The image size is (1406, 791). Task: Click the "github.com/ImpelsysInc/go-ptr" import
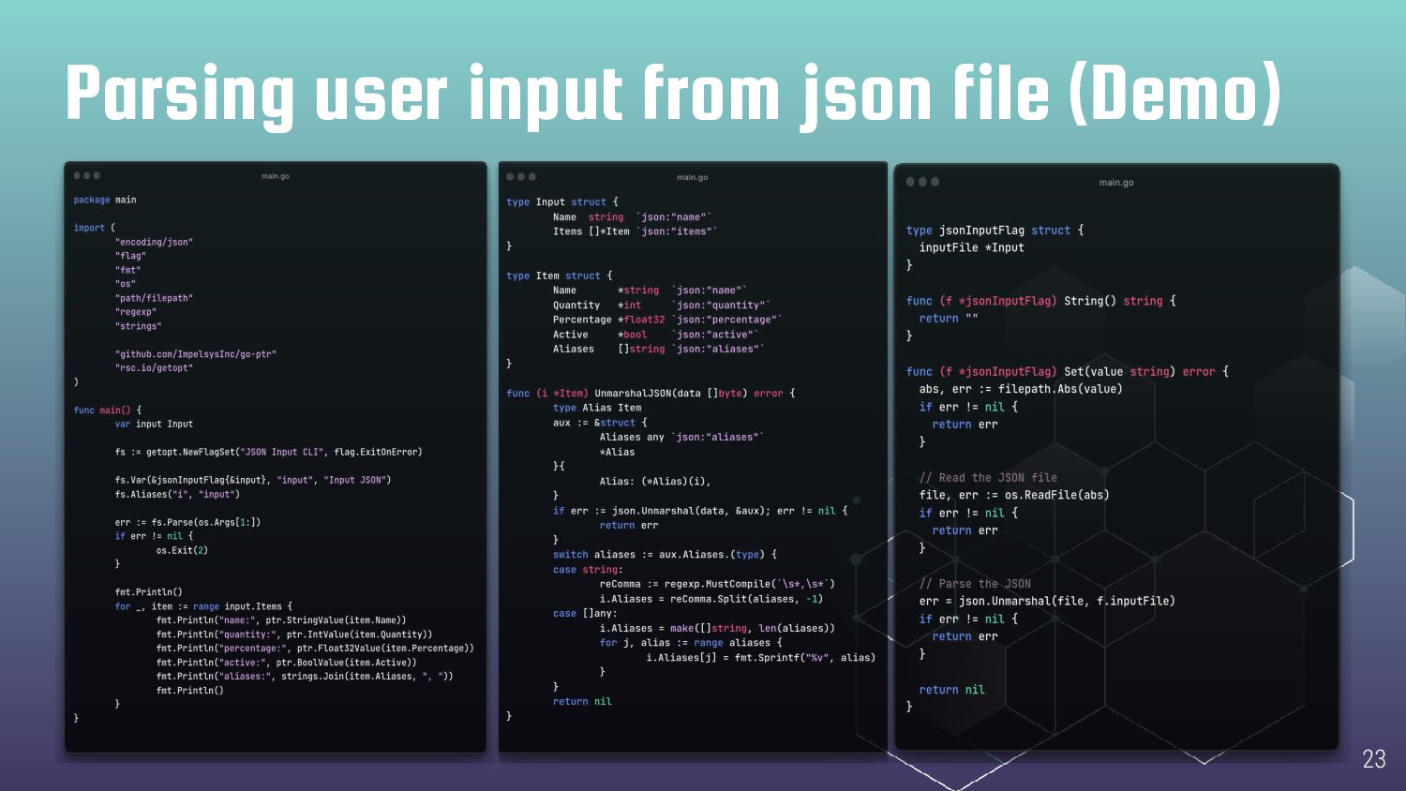click(196, 354)
